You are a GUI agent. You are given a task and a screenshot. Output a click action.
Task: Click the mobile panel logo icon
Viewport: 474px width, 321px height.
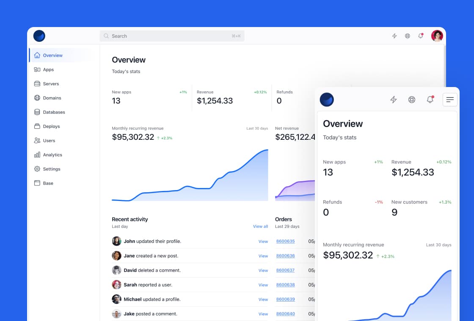327,100
